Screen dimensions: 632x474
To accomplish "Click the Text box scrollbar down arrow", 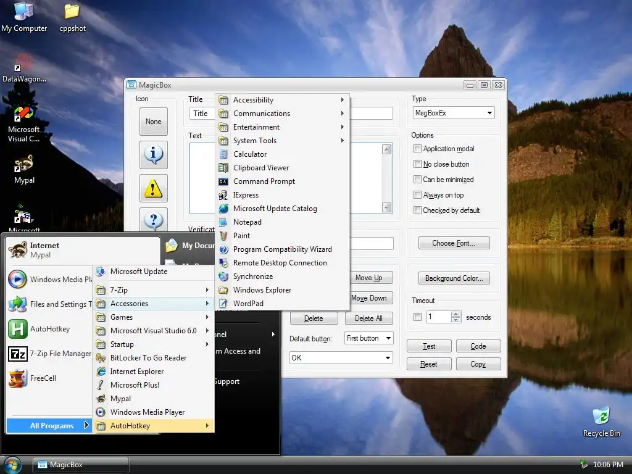I will point(386,207).
